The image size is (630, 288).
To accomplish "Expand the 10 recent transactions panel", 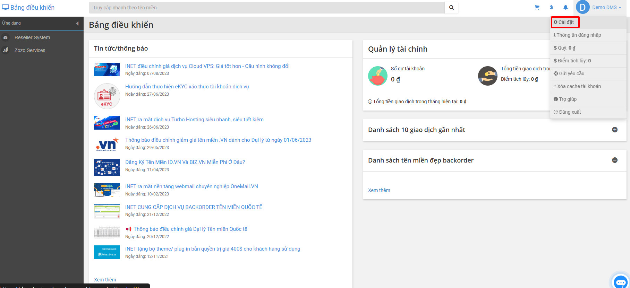I will (x=614, y=130).
